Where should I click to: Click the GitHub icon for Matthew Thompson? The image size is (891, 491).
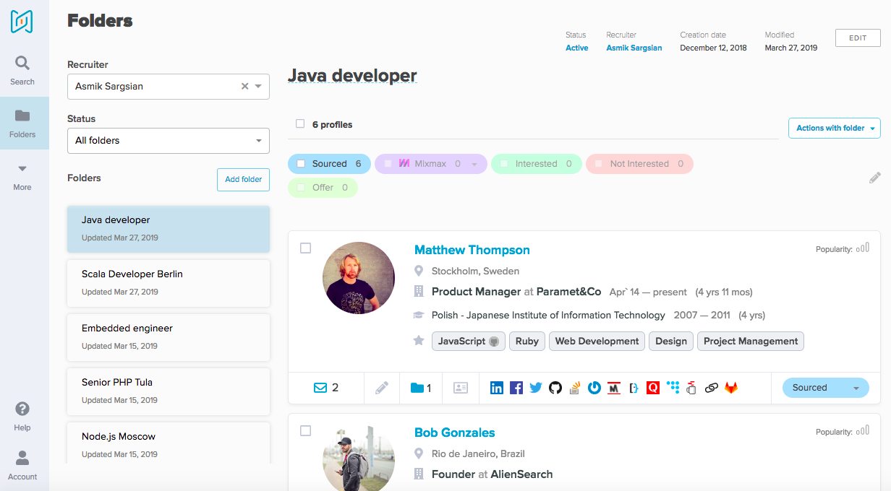(x=555, y=388)
